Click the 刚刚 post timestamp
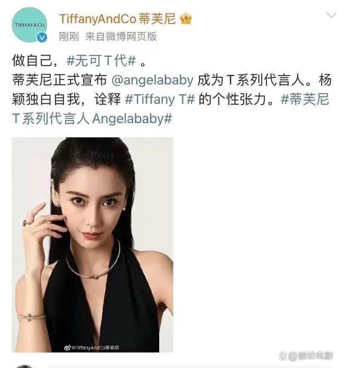Viewport: 340px width, 368px height. pyautogui.click(x=69, y=37)
